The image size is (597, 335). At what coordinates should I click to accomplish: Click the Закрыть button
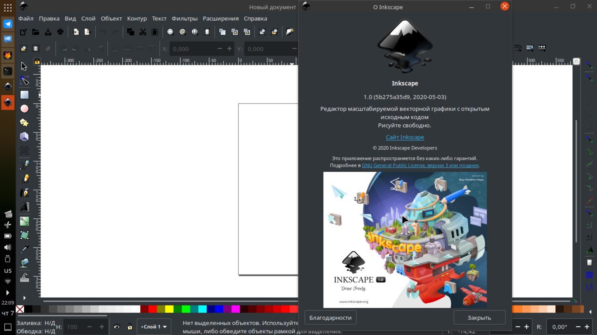[479, 317]
